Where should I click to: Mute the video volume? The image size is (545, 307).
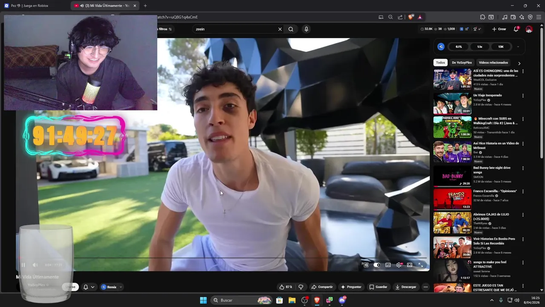click(35, 265)
